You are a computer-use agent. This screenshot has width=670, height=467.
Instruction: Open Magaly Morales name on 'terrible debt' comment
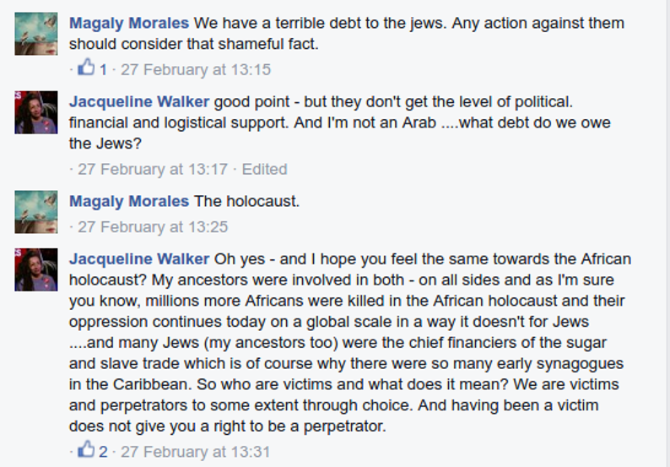(x=129, y=23)
